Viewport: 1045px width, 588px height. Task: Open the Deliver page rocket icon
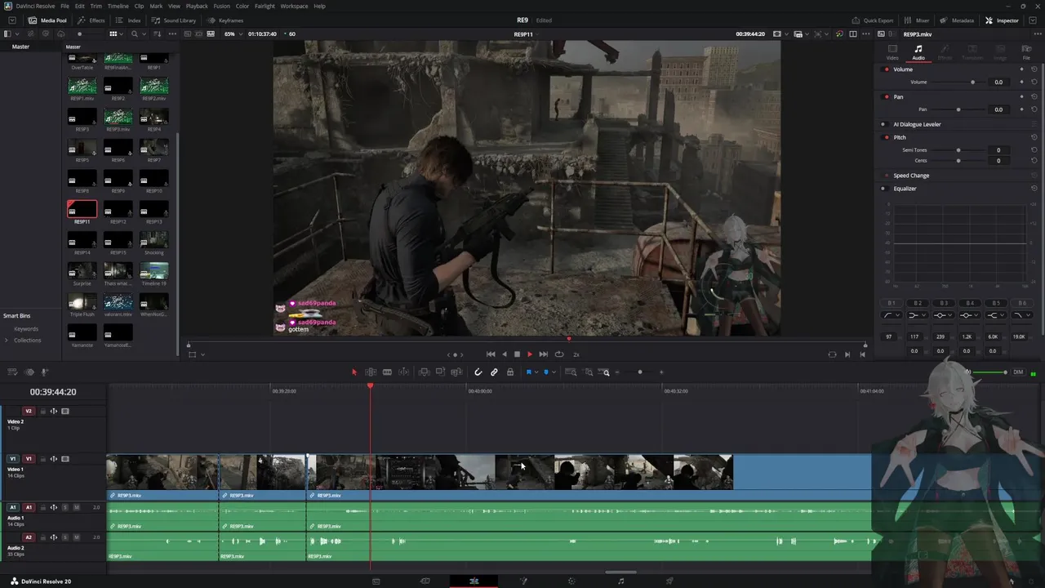click(x=669, y=581)
